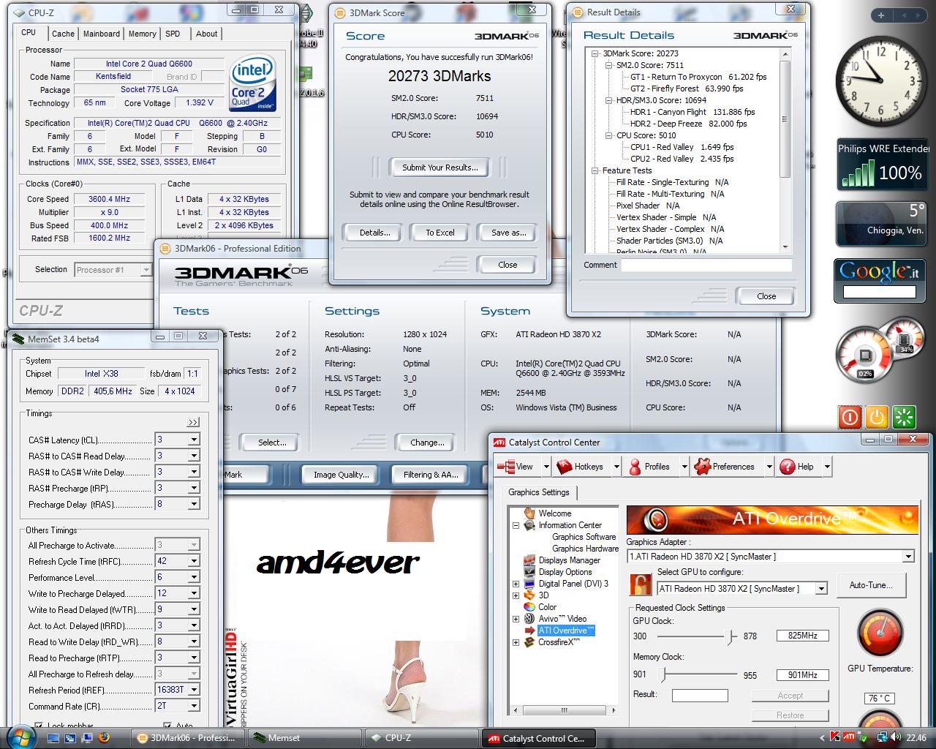This screenshot has width=936, height=749.
Task: Click the Change button under 3DMark06 Settings
Action: 427,443
